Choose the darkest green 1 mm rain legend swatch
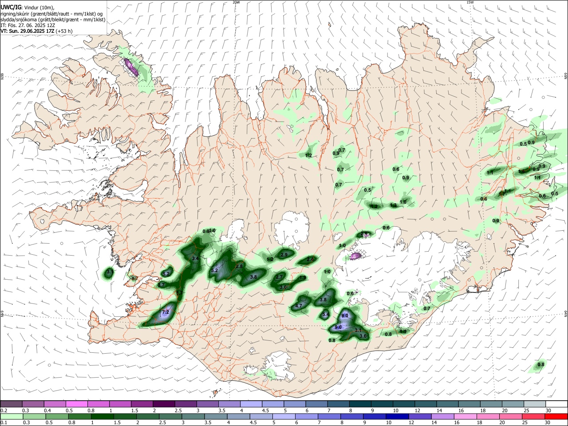 103,416
